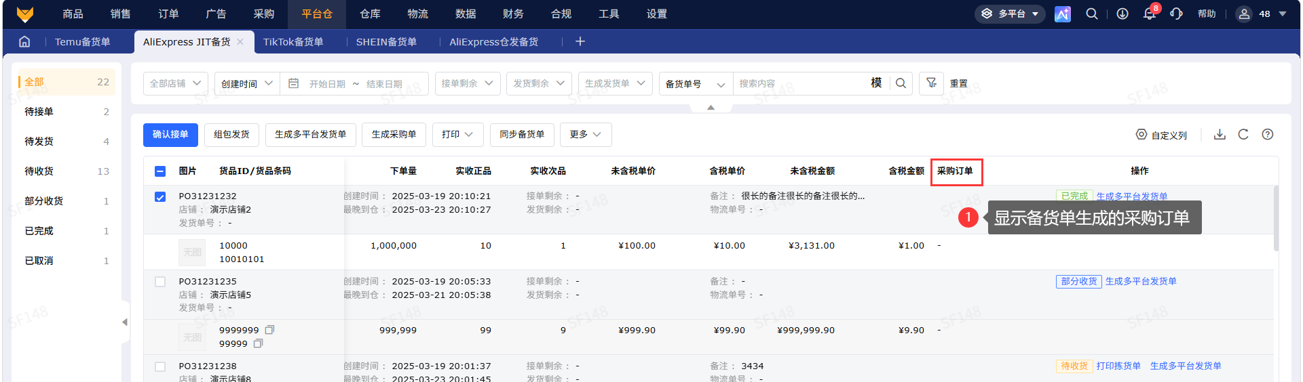Collapse the left sidebar arrow
The width and height of the screenshot is (1303, 382).
(x=125, y=322)
